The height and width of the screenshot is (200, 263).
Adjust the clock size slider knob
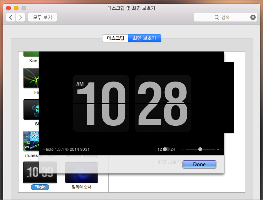pos(200,149)
